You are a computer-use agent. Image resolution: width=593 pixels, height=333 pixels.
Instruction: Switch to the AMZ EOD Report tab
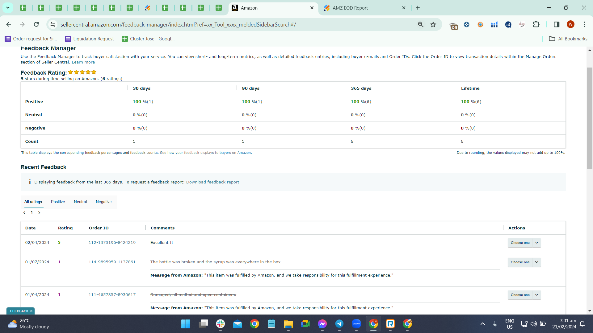click(x=364, y=8)
